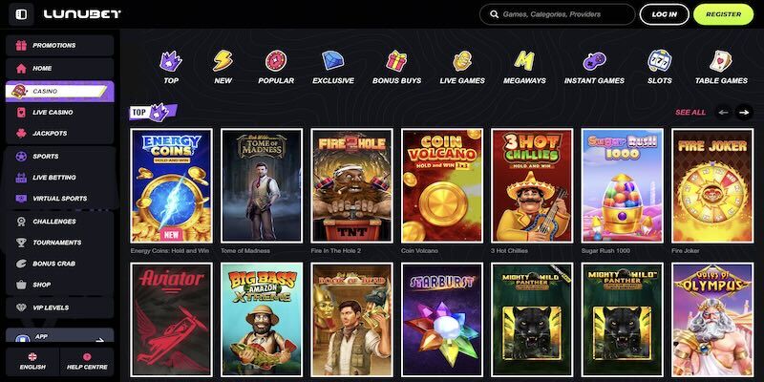Click the Lunubet logo
Image resolution: width=764 pixels, height=382 pixels.
pyautogui.click(x=82, y=14)
